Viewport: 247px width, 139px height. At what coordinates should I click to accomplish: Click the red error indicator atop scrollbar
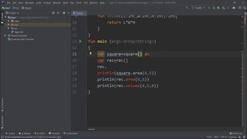point(242,17)
